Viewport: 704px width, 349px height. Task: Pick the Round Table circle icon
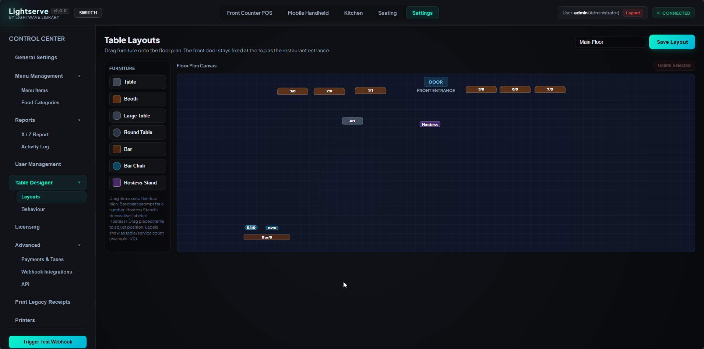117,133
